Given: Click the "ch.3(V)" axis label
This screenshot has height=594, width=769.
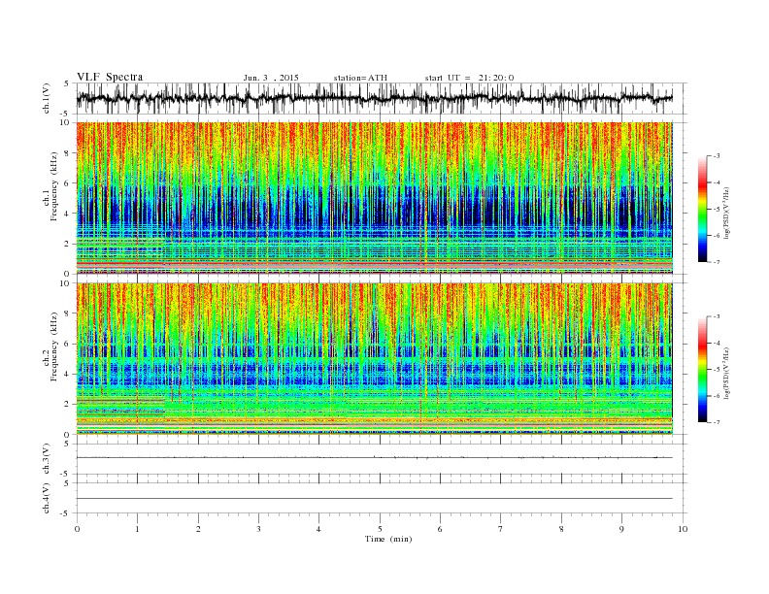Looking at the screenshot, I should click(47, 458).
